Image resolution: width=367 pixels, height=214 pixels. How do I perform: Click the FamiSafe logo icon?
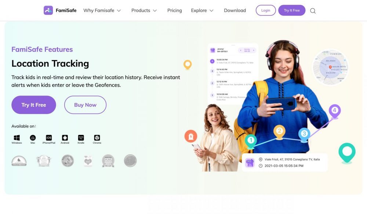pyautogui.click(x=48, y=10)
